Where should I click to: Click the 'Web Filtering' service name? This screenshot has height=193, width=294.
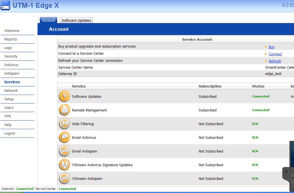(83, 124)
